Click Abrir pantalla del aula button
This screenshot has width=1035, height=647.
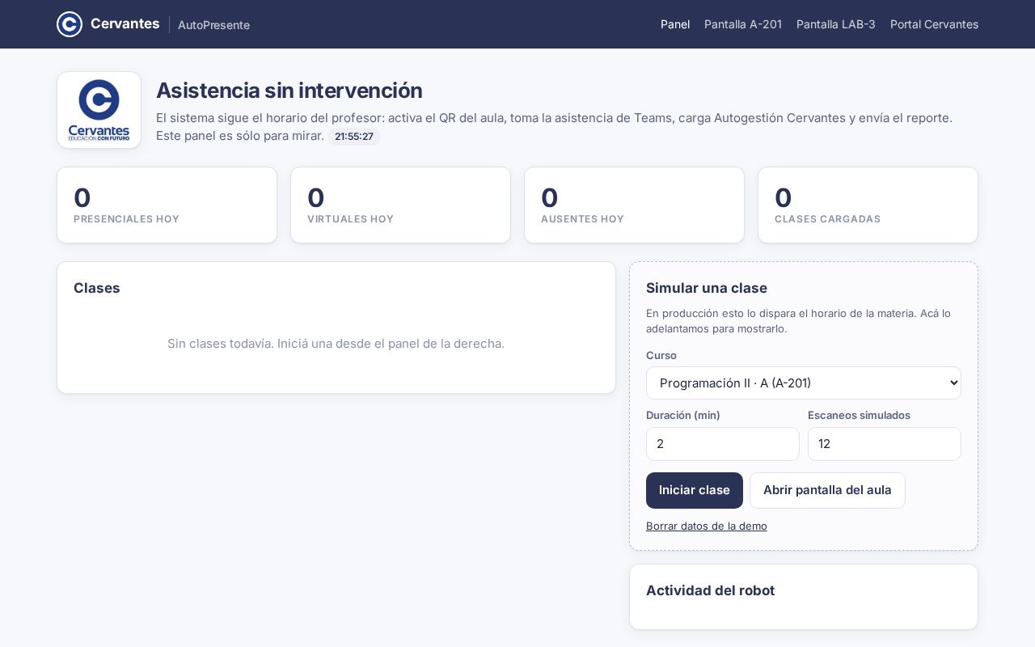click(827, 490)
